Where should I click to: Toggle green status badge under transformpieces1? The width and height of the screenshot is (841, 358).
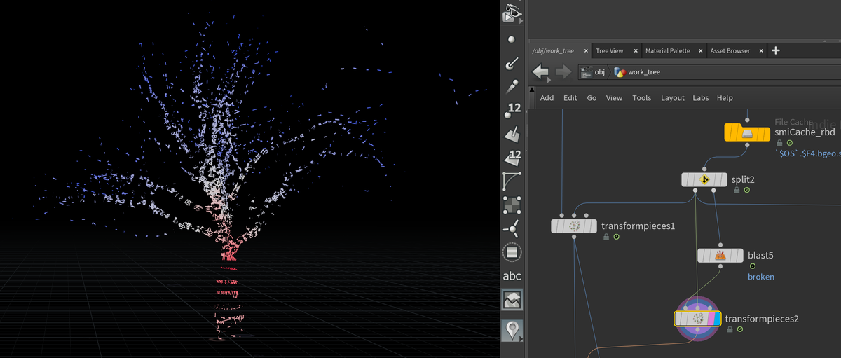(x=616, y=237)
